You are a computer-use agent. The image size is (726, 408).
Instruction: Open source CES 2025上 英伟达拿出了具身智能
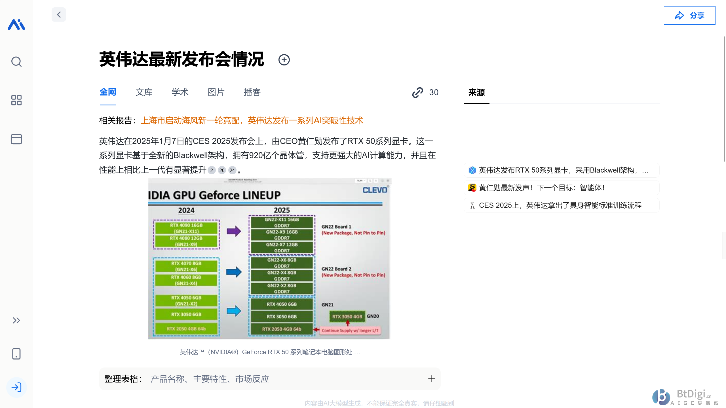coord(562,205)
